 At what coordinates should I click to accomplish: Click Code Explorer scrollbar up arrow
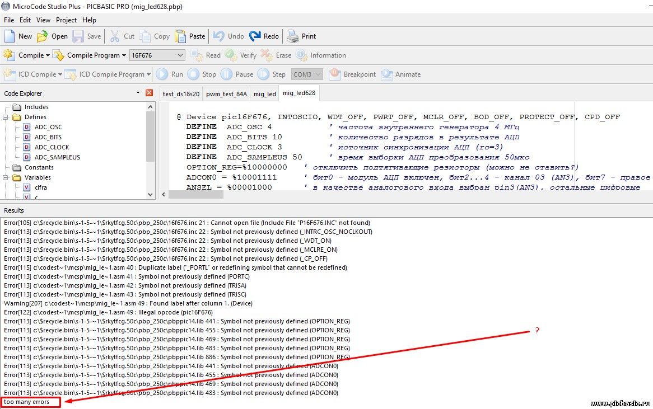[x=150, y=107]
